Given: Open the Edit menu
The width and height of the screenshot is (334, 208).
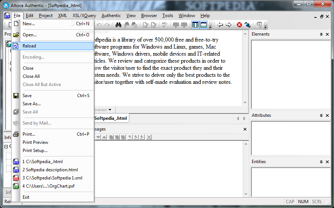Looking at the screenshot, I should [30, 16].
